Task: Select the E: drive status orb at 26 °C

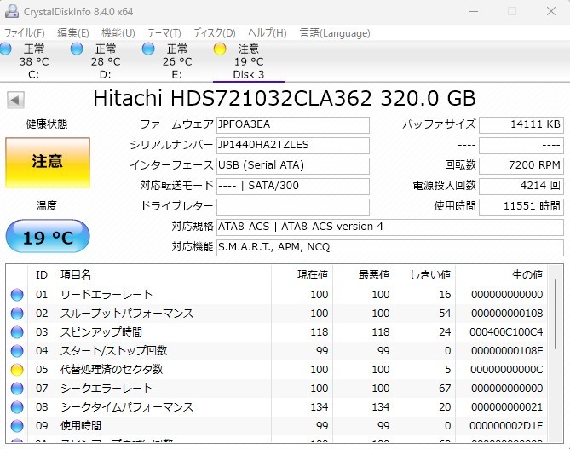Action: pyautogui.click(x=148, y=49)
